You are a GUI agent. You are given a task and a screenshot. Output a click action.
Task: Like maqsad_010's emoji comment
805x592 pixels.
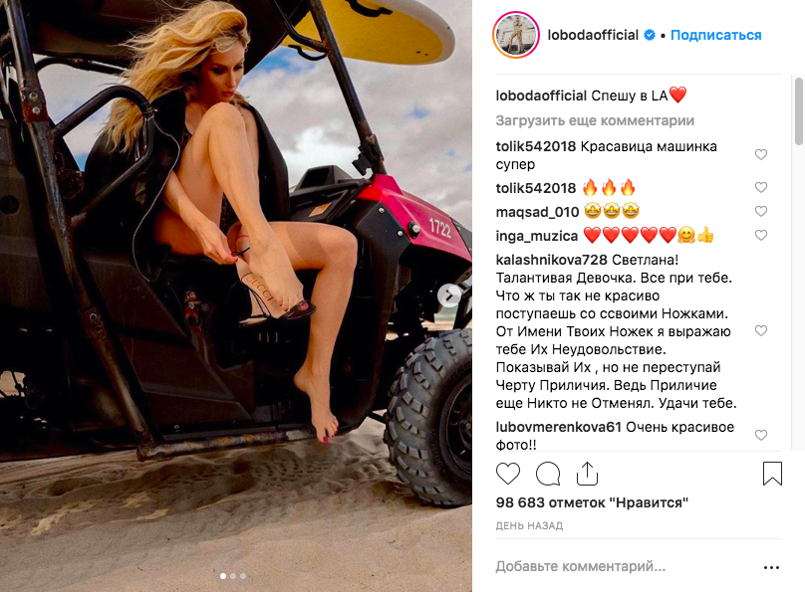tap(761, 211)
